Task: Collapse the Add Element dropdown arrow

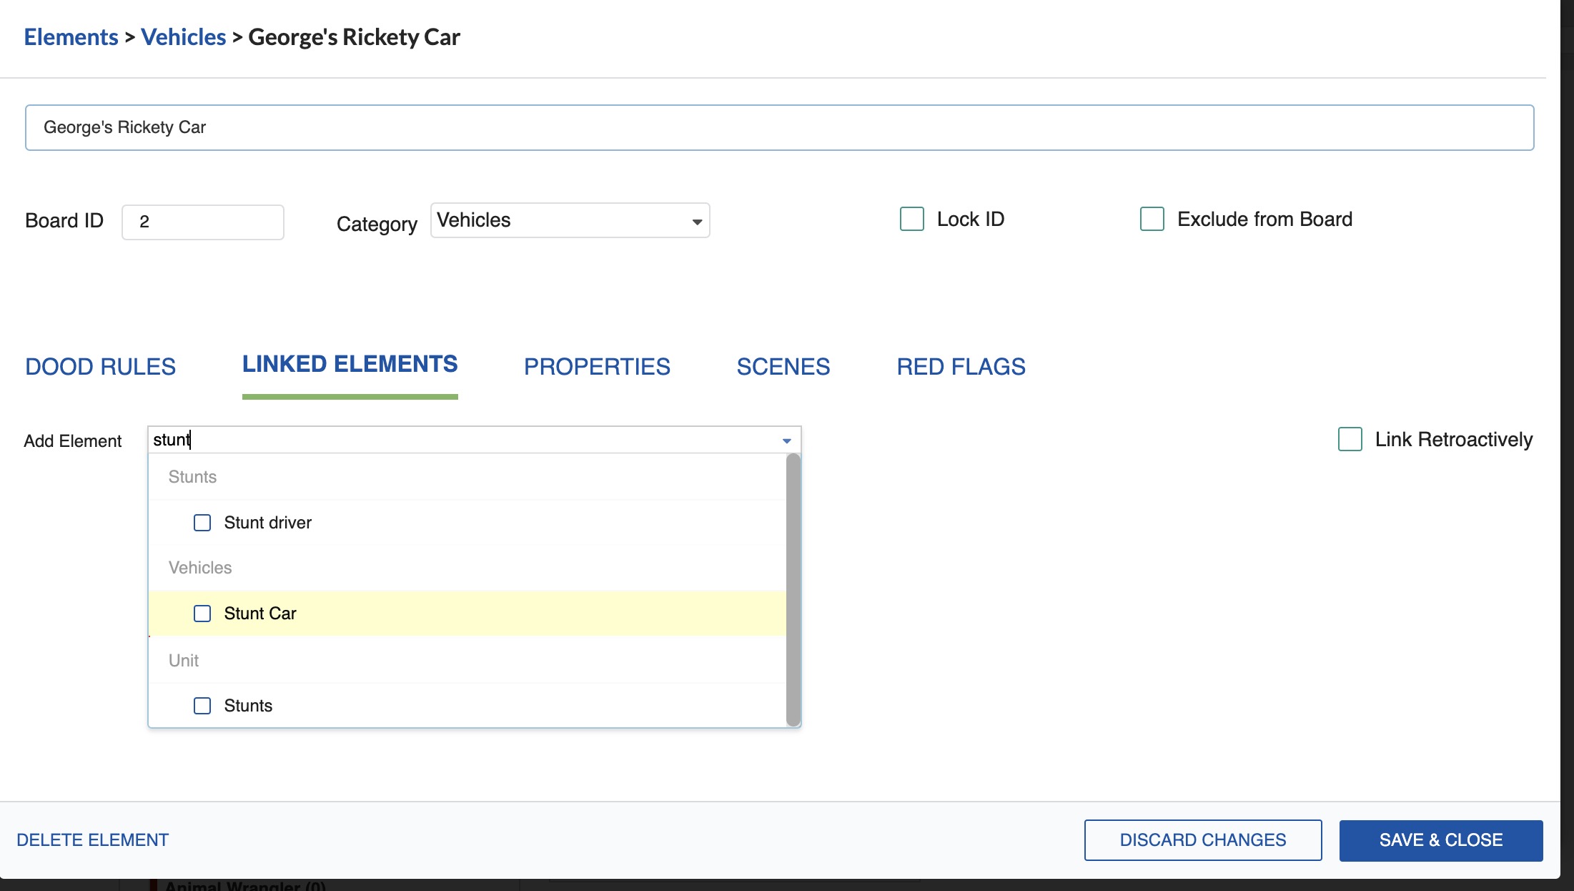Action: (786, 440)
